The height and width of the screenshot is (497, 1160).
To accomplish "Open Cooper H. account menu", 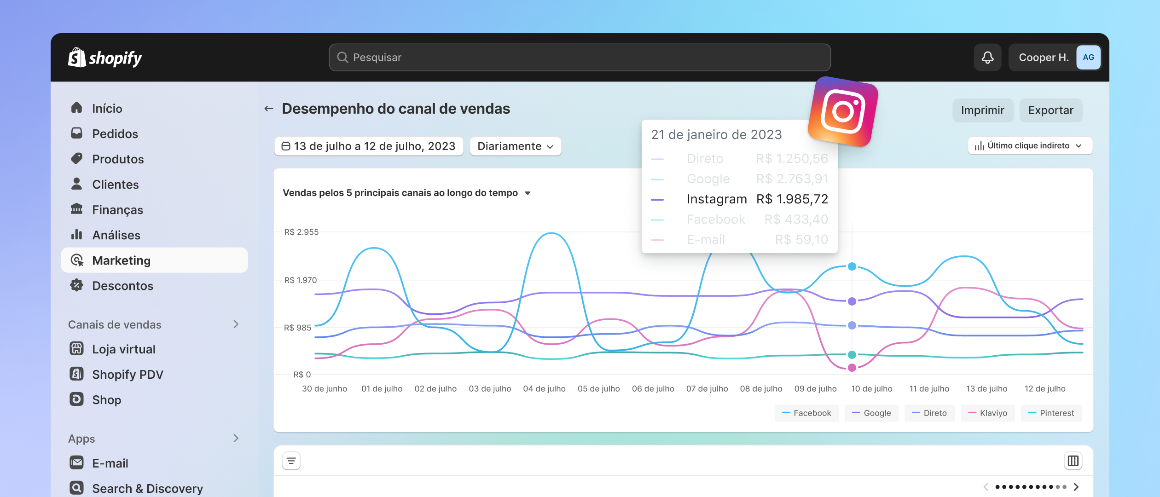I will [1055, 58].
